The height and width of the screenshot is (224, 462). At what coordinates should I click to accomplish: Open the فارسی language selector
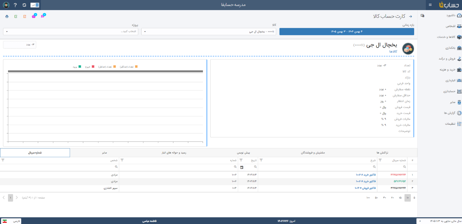[x=11, y=221]
